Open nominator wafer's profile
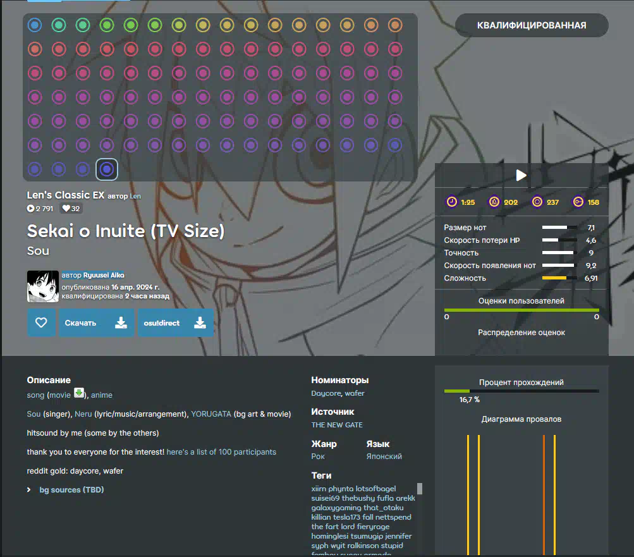 pyautogui.click(x=355, y=393)
